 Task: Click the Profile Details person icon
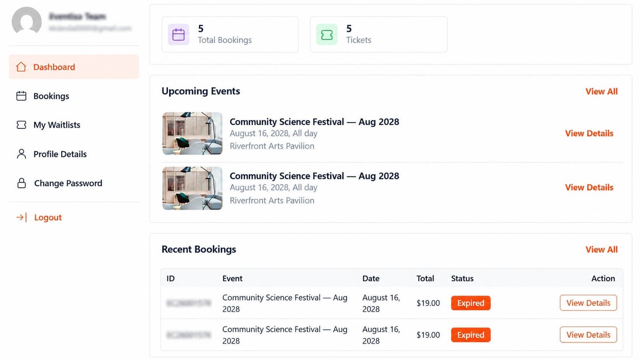click(x=21, y=154)
